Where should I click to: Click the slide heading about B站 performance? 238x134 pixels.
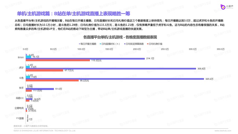[73, 14]
